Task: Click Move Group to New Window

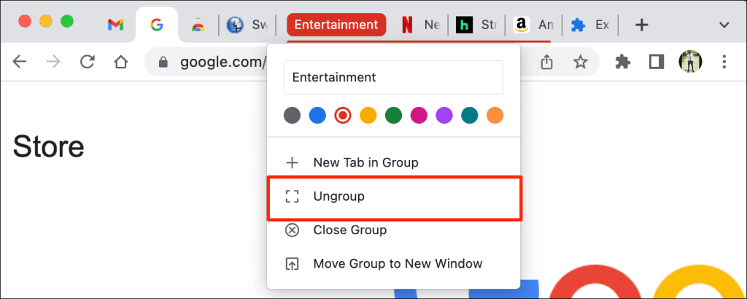Action: [398, 263]
